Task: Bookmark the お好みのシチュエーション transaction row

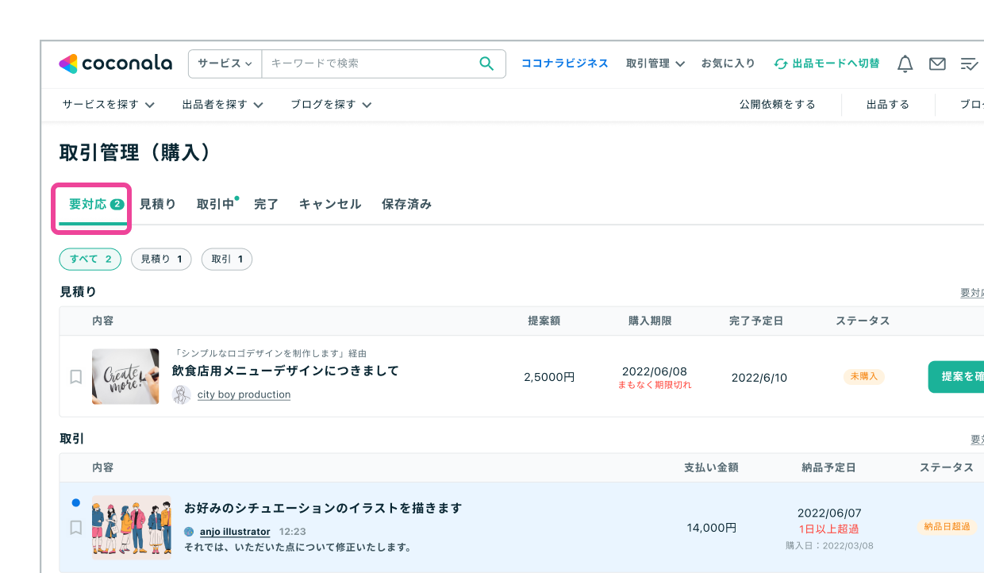Action: click(76, 528)
